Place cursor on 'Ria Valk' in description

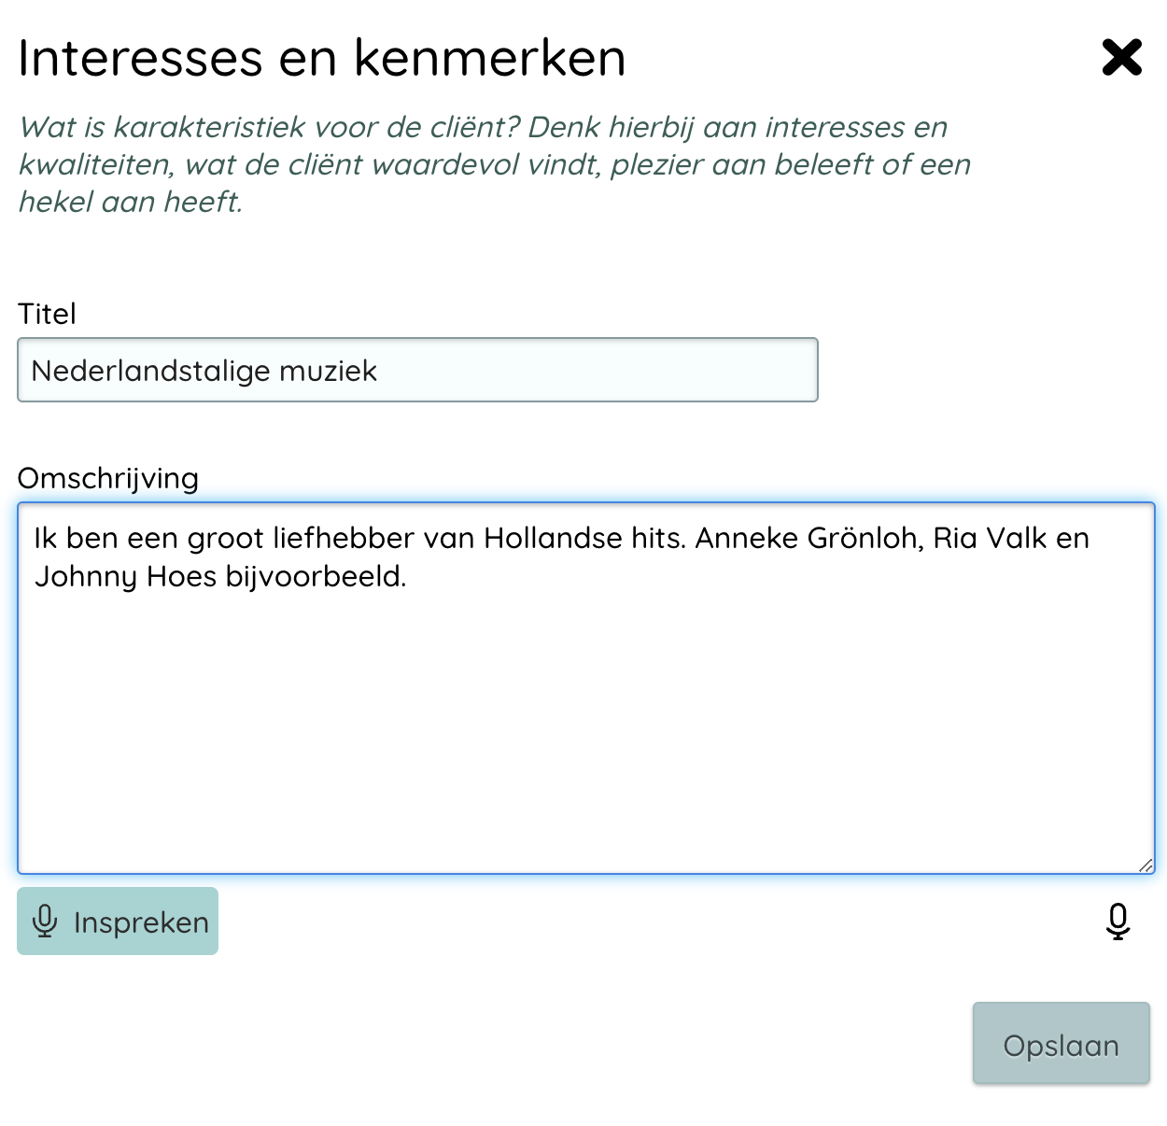990,538
